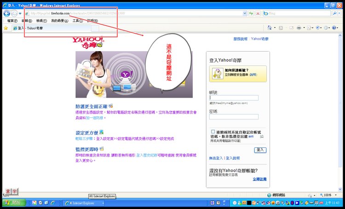Select the 登入 - Yahoo!奇摩 browser tab
This screenshot has width=345, height=209.
[x=51, y=28]
